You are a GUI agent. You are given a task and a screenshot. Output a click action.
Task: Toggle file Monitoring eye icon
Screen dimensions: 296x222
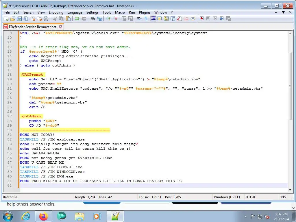(x=193, y=18)
